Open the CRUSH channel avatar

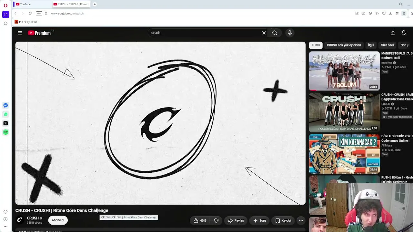click(20, 220)
